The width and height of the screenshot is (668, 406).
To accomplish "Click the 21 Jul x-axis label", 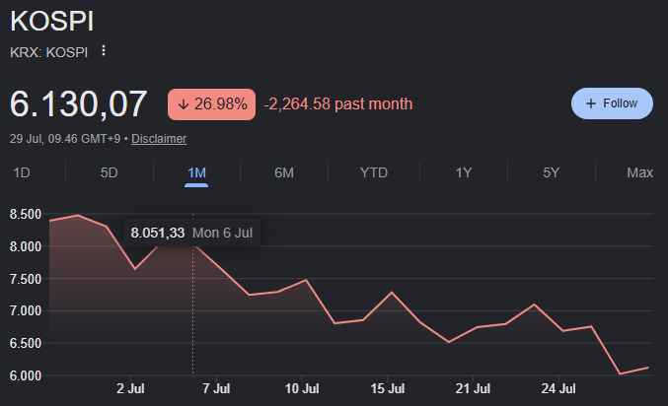I will (x=473, y=388).
